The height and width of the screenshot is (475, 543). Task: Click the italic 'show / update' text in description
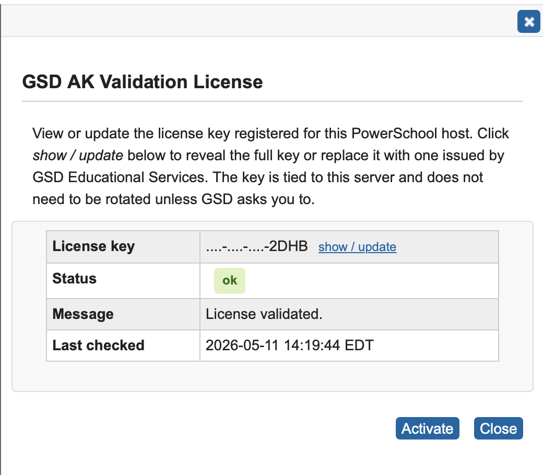coord(78,156)
